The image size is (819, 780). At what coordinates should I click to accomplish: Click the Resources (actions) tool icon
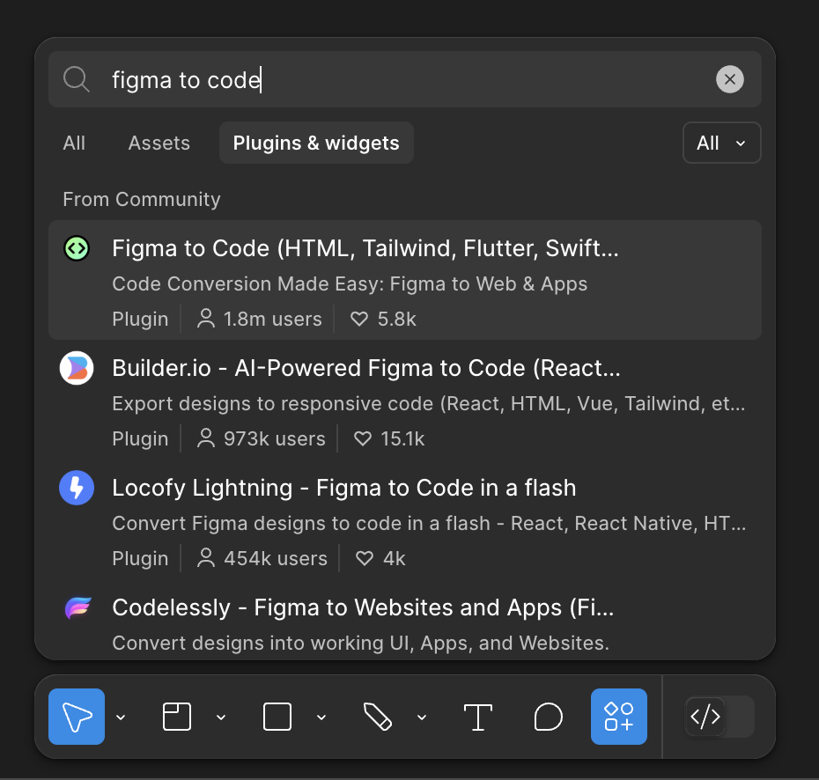618,717
